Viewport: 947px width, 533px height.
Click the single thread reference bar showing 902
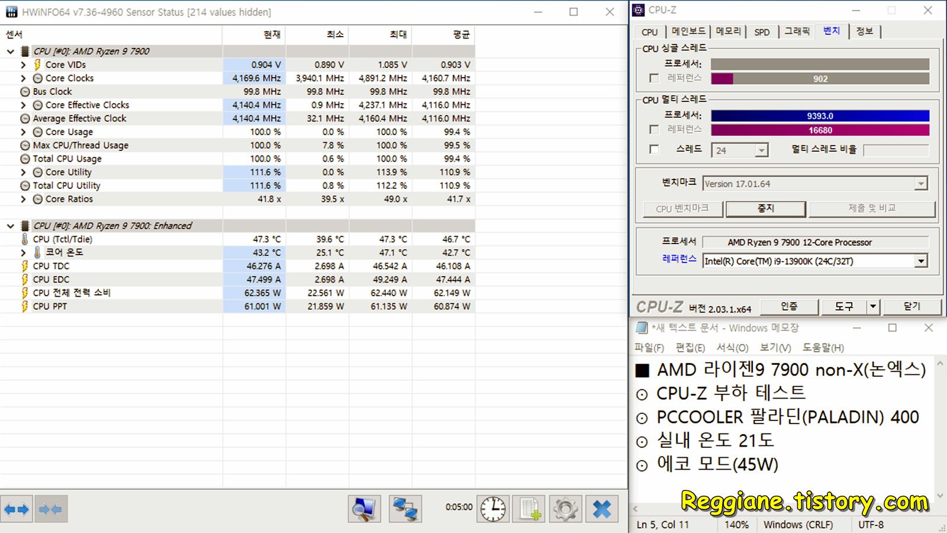tap(820, 79)
